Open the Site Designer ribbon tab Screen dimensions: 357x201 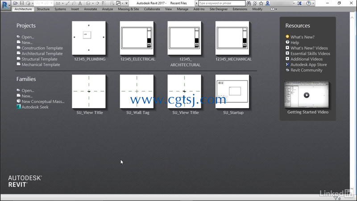[219, 9]
